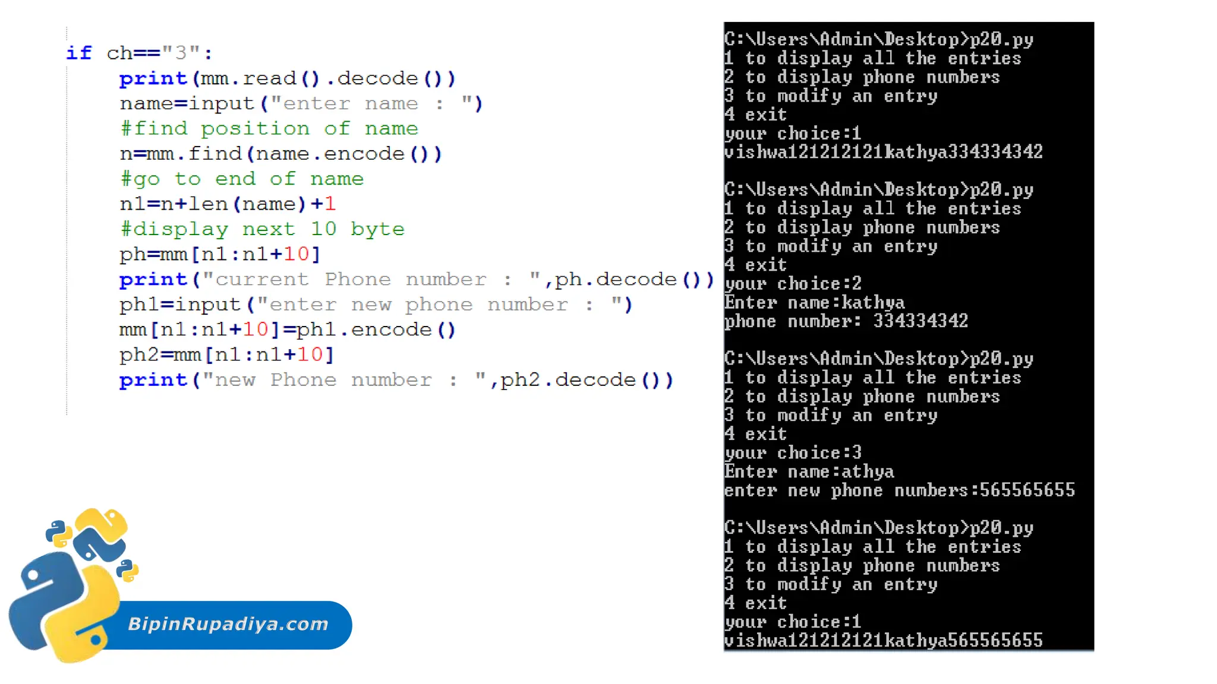Click the 'if ch=="3":' code line

pos(139,53)
